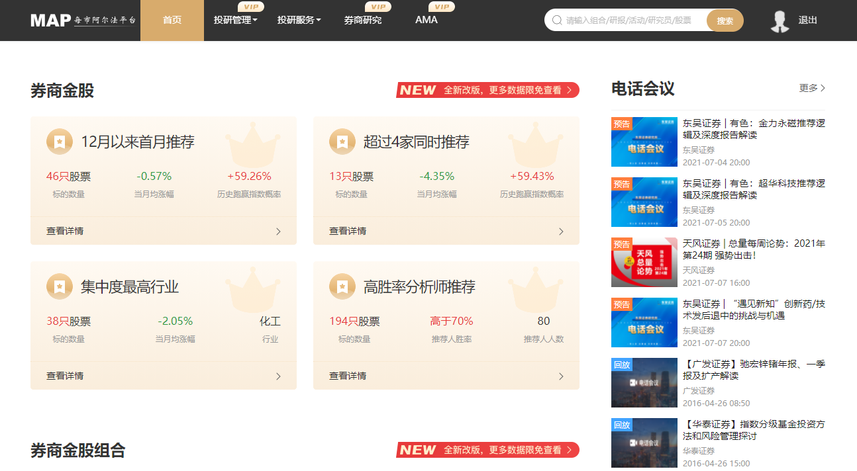857x471 pixels.
Task: Click arrow in 集中度最高行业 details row
Action: pos(278,376)
